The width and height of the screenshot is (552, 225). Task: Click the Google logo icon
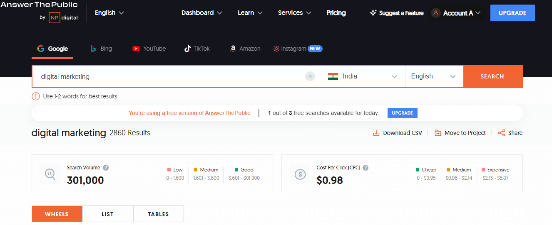pos(40,49)
